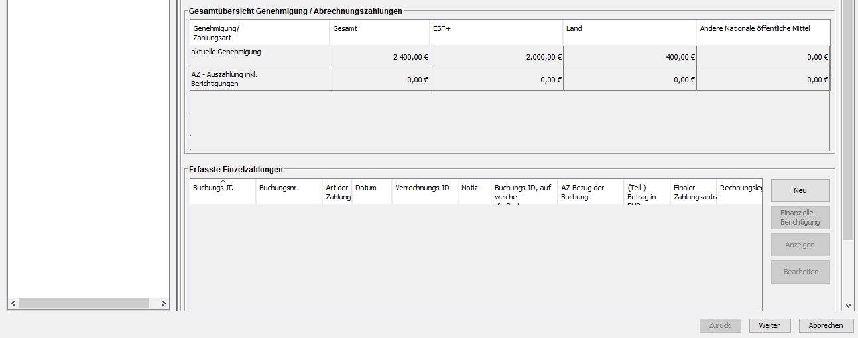This screenshot has height=338, width=858.
Task: Click the Neu button
Action: point(800,190)
